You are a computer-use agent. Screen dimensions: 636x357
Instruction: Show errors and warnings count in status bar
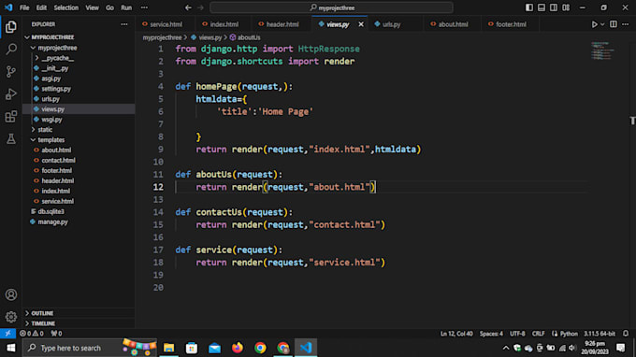coord(32,334)
